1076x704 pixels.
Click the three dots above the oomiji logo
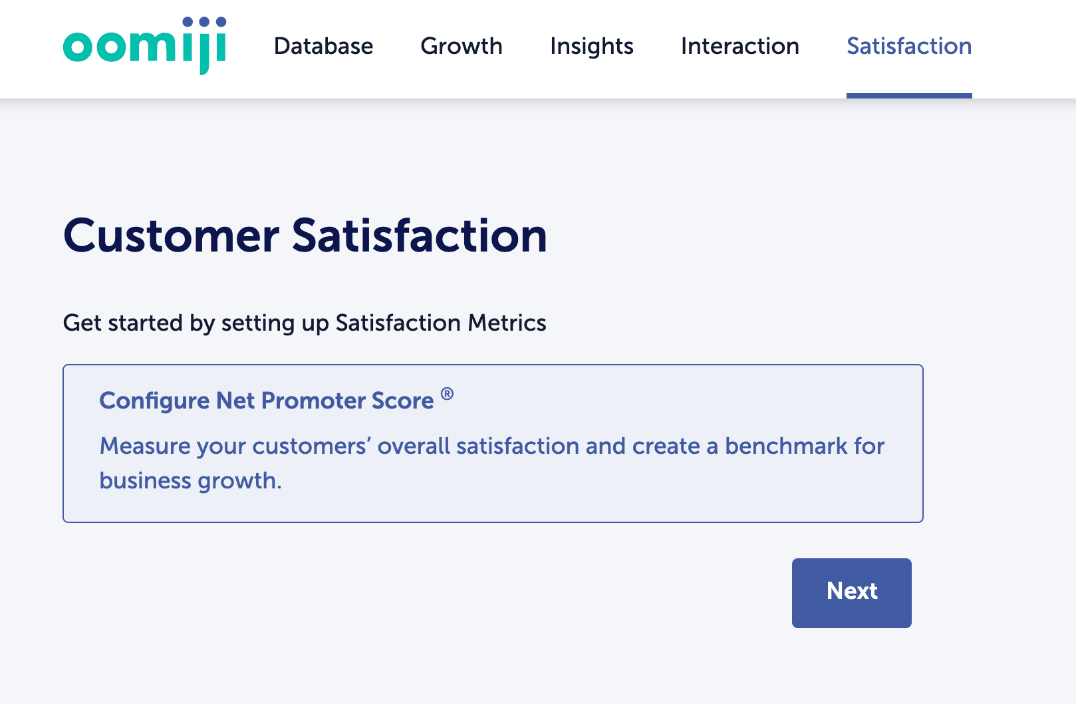pyautogui.click(x=204, y=22)
